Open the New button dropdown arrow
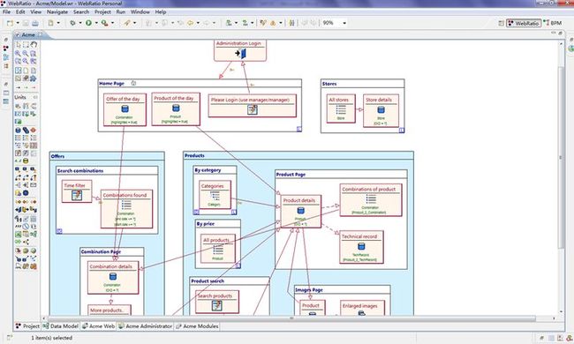The height and width of the screenshot is (344, 574). 18,23
